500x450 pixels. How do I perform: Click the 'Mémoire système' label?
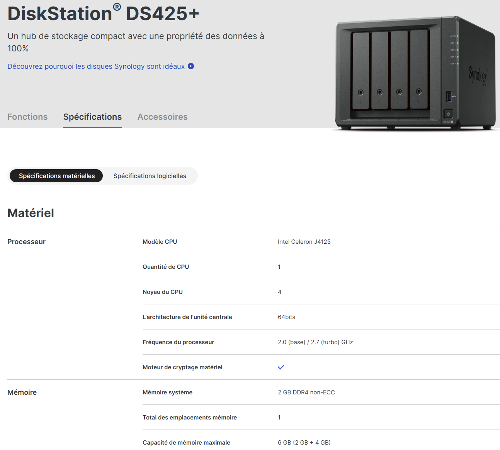click(x=167, y=392)
